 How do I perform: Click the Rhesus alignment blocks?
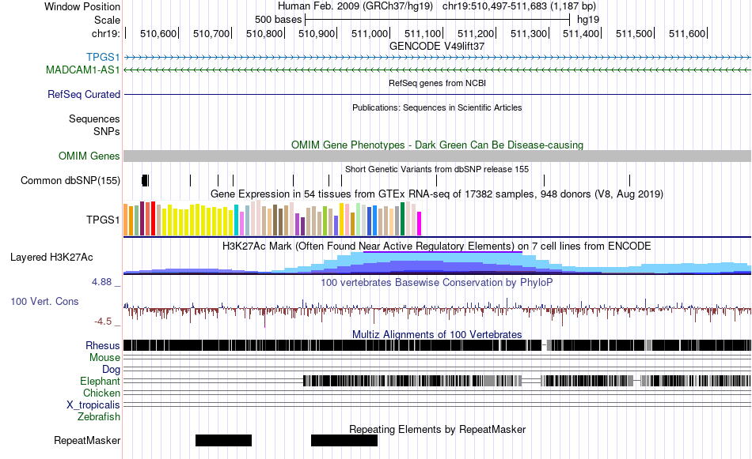pyautogui.click(x=437, y=345)
